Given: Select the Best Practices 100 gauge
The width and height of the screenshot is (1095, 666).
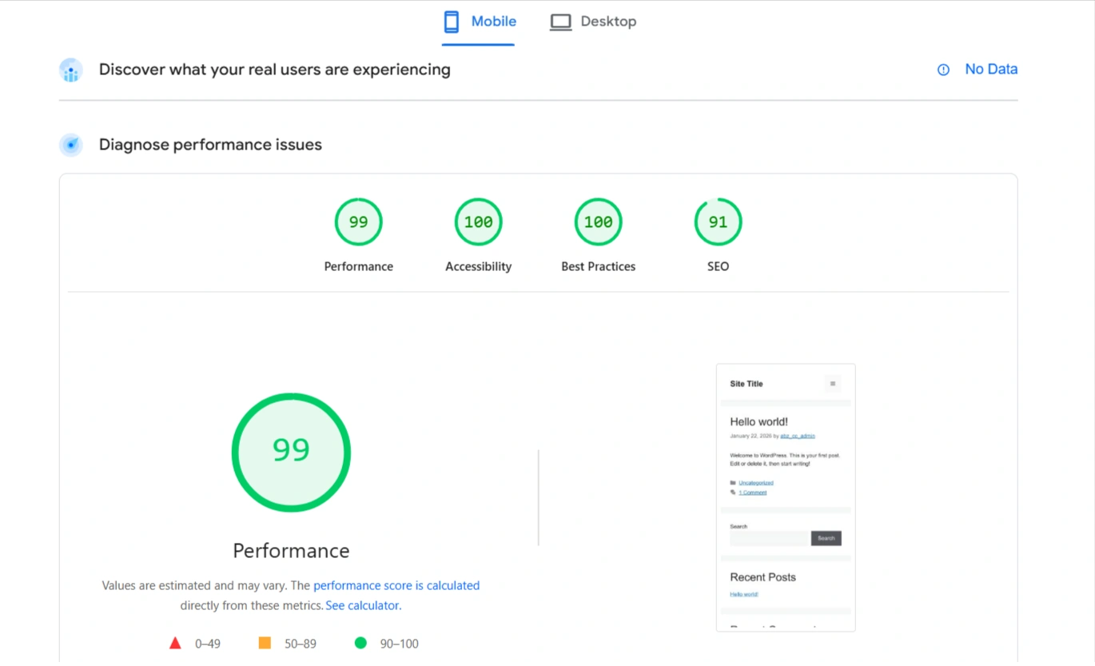Looking at the screenshot, I should [598, 221].
